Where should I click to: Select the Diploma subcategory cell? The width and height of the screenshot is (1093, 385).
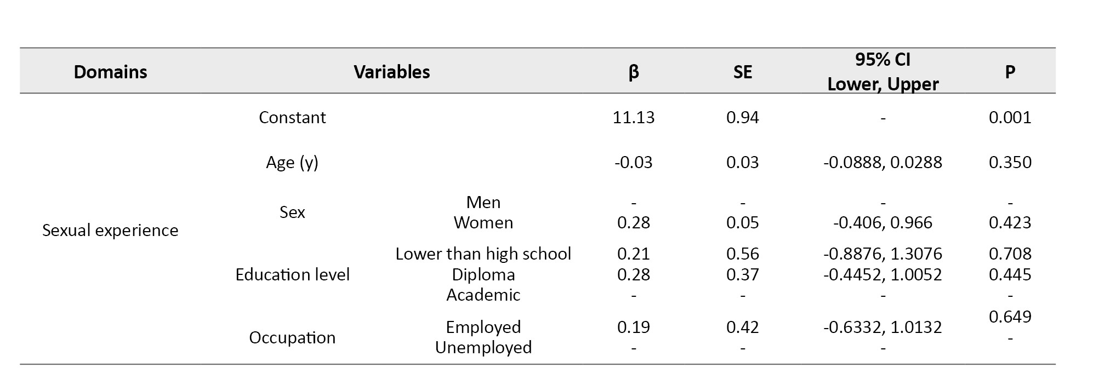tap(483, 274)
